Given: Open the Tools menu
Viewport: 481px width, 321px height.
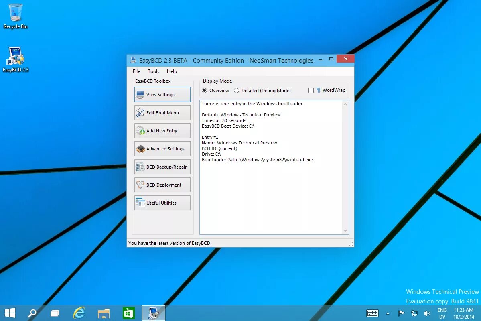Looking at the screenshot, I should (153, 71).
